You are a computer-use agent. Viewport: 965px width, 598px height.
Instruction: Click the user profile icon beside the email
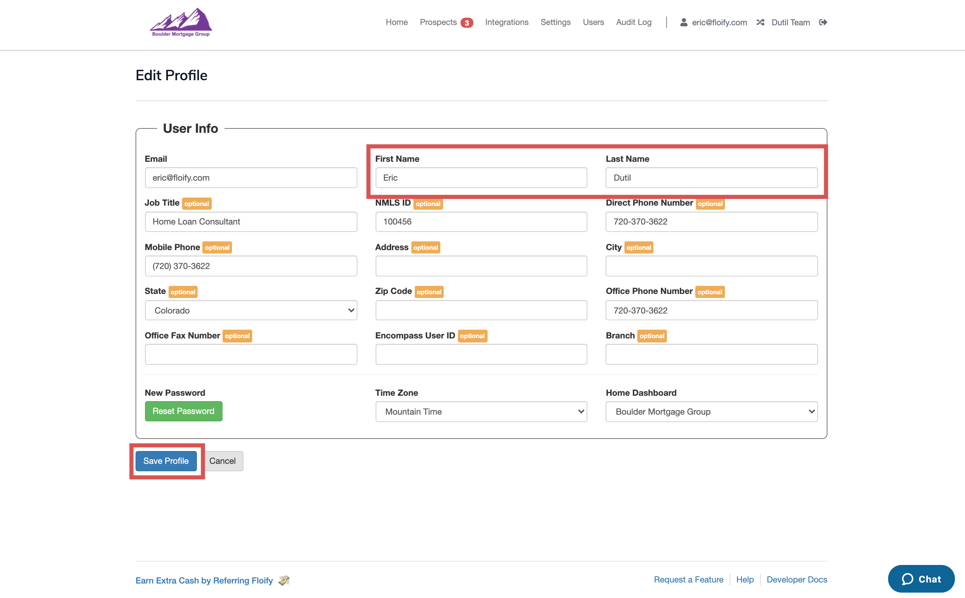point(683,22)
